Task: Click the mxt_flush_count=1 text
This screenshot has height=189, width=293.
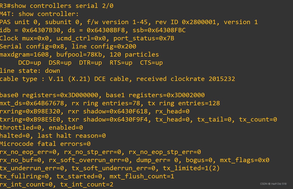Action: pyautogui.click(x=142, y=176)
